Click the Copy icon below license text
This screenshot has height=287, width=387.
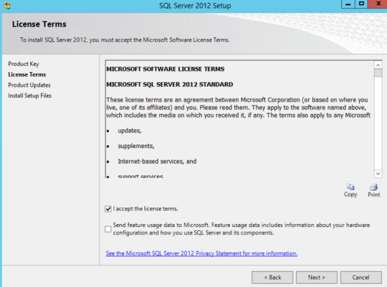coord(351,187)
